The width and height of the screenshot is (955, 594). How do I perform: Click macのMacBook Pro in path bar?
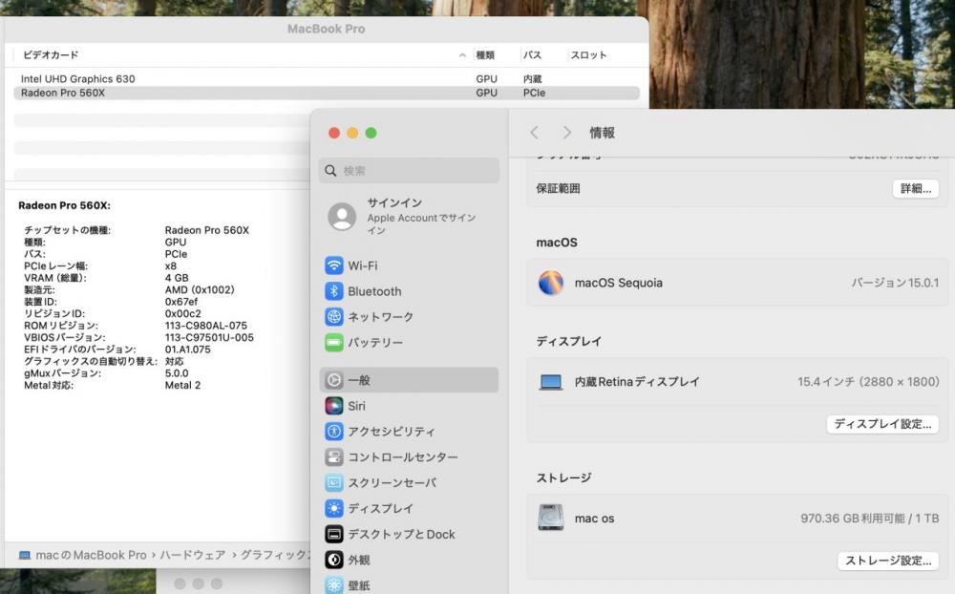pyautogui.click(x=92, y=555)
